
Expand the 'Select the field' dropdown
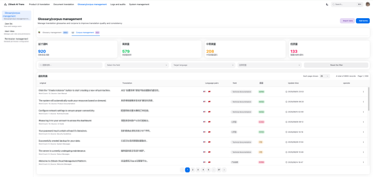[136, 65]
